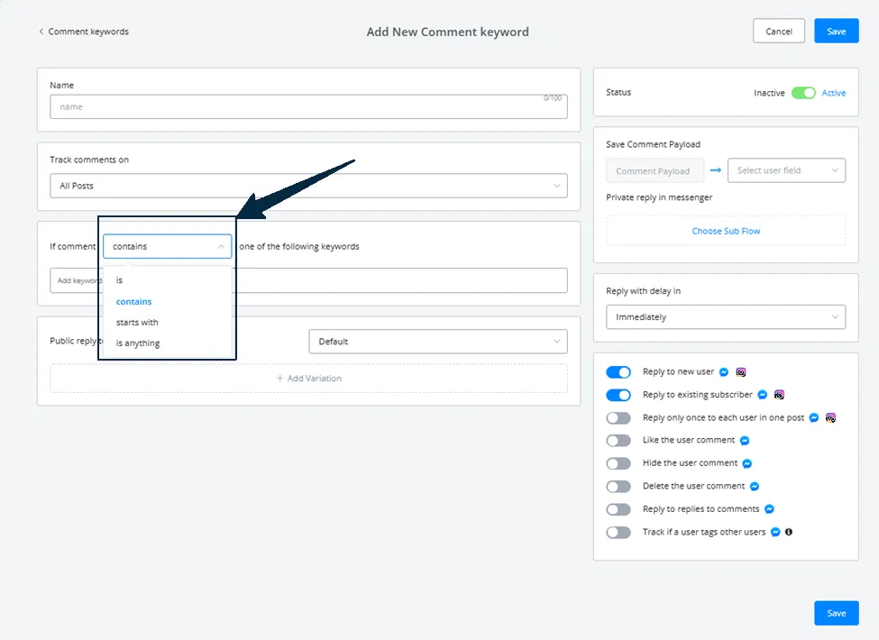The height and width of the screenshot is (640, 879).
Task: Click Instagram icon beside Reply only once option
Action: [x=831, y=418]
